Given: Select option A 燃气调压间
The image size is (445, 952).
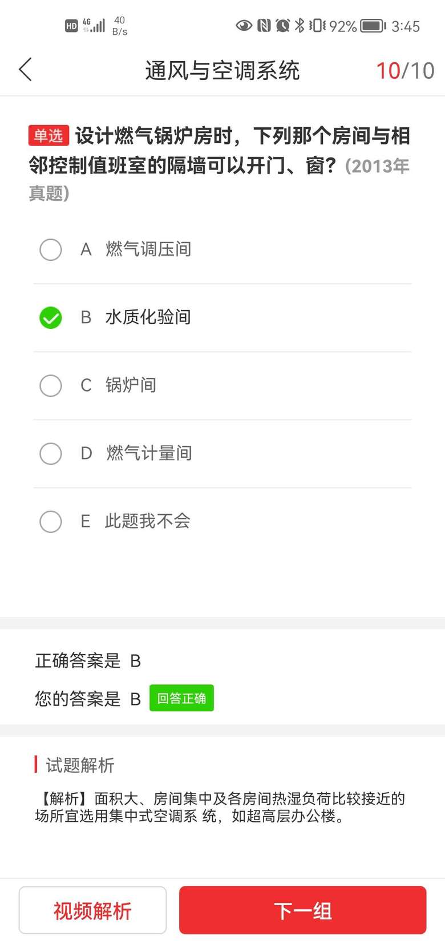Looking at the screenshot, I should [51, 249].
